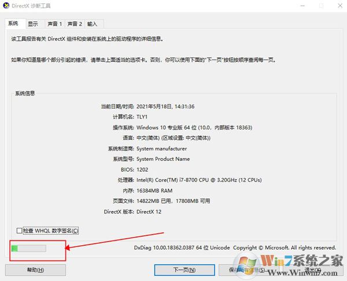Click the BIOS value 1202
Image resolution: width=347 pixels, height=281 pixels.
click(x=142, y=170)
